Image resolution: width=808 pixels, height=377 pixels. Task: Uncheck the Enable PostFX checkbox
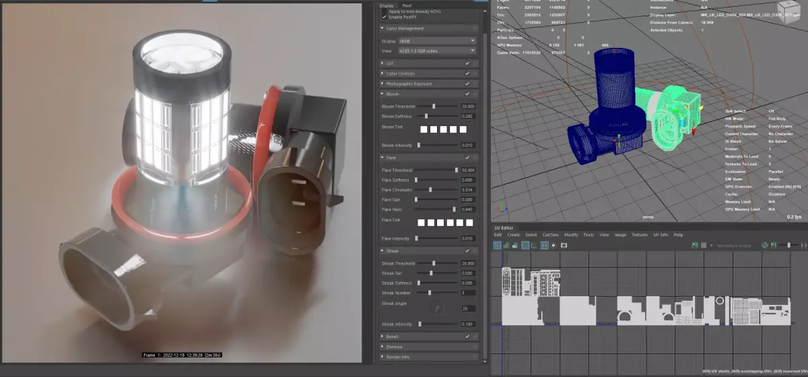(384, 15)
